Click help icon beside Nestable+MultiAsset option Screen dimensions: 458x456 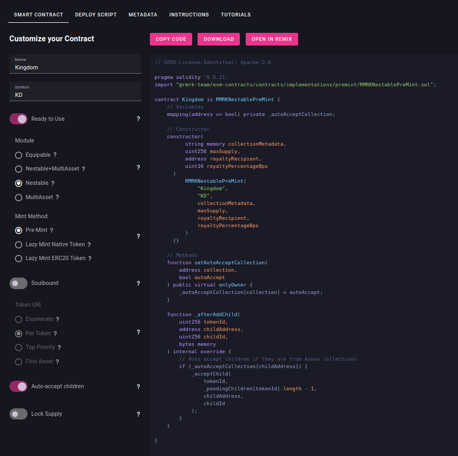point(83,169)
